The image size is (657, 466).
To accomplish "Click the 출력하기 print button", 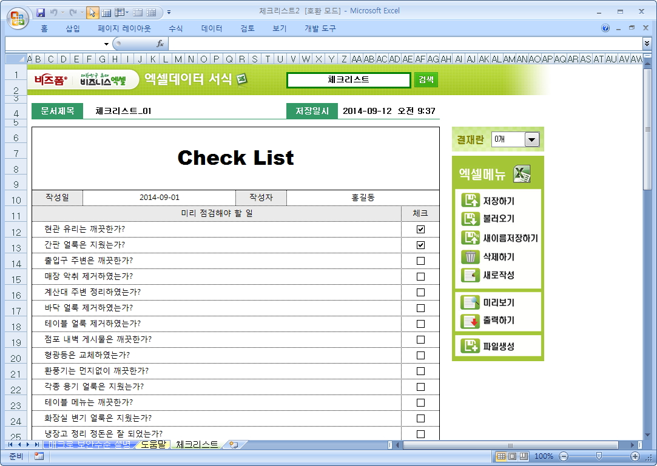I will pyautogui.click(x=488, y=321).
